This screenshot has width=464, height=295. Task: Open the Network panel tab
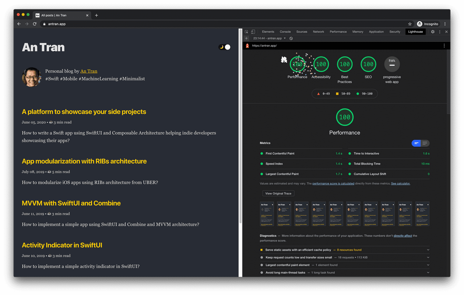[x=318, y=32]
